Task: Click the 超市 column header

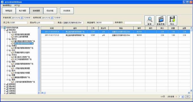Action: coord(75,28)
